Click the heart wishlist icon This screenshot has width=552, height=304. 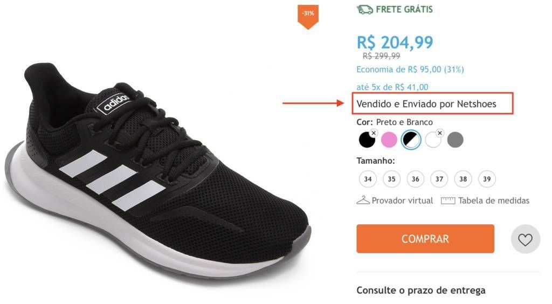point(525,239)
